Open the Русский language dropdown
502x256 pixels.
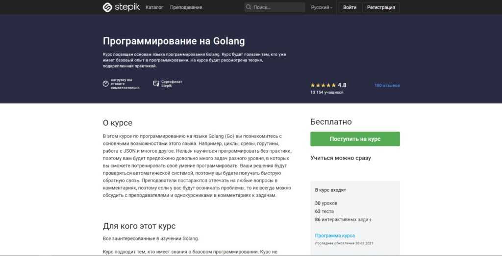click(322, 7)
